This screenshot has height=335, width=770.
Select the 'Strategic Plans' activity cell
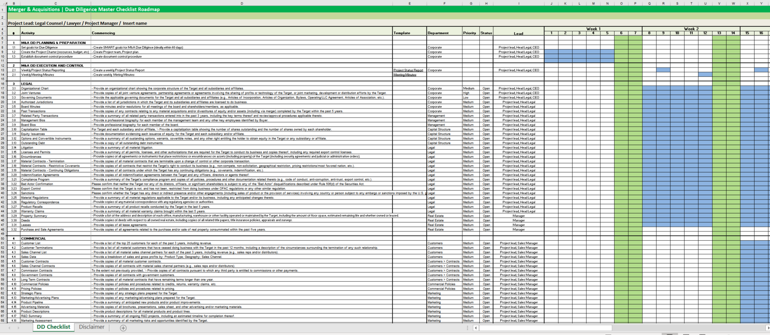(55, 293)
